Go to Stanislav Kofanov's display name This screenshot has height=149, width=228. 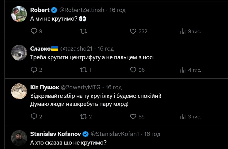tap(55, 134)
